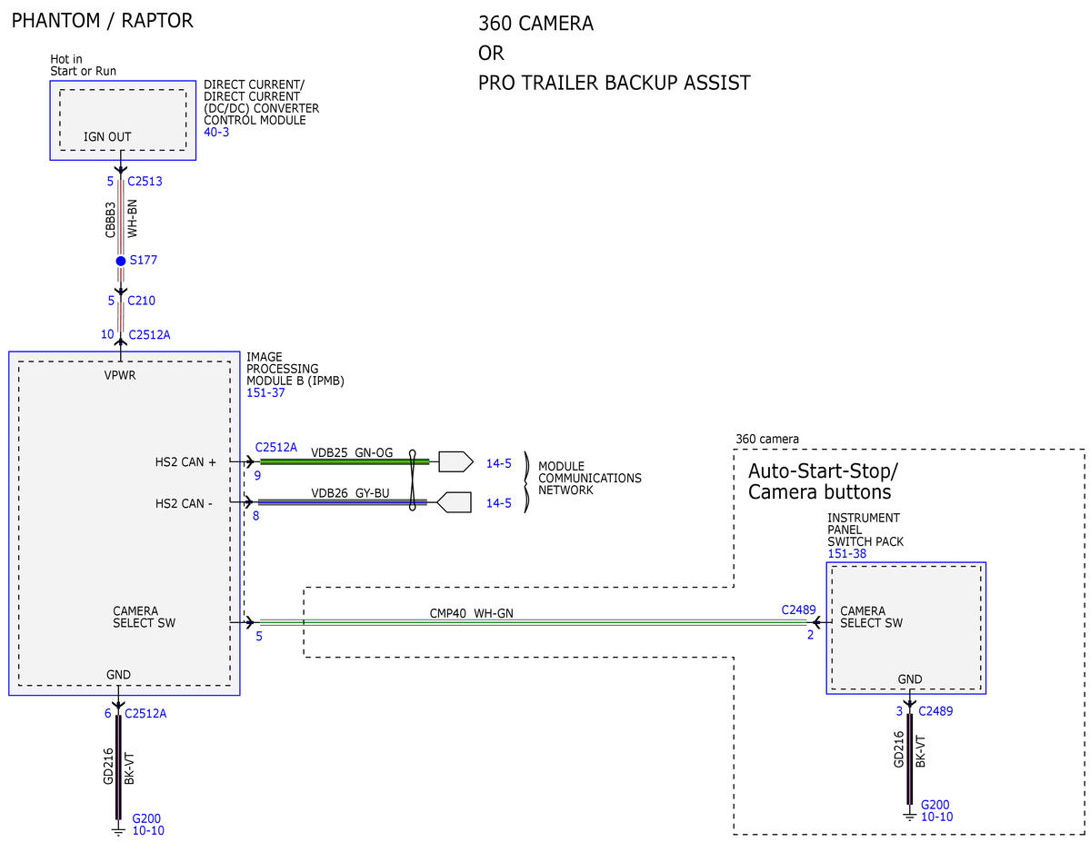The width and height of the screenshot is (1090, 842).
Task: Click BK-VT label under switch pack
Action: (x=920, y=752)
